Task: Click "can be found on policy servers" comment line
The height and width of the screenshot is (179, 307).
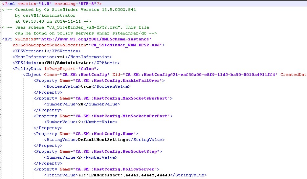Action: (86, 33)
